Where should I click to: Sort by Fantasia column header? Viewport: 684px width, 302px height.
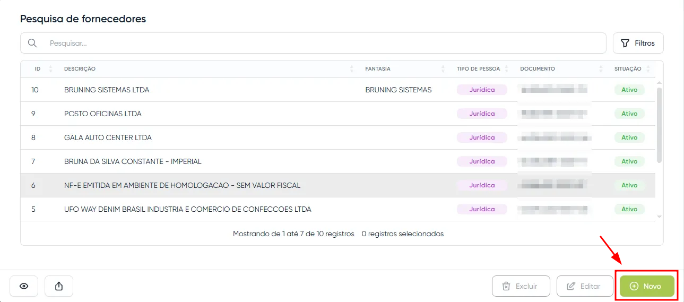tap(378, 69)
